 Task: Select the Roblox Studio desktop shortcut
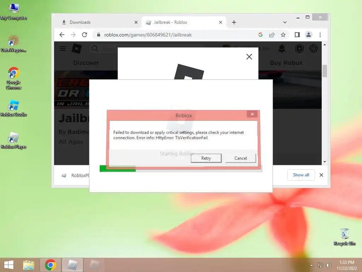click(14, 108)
